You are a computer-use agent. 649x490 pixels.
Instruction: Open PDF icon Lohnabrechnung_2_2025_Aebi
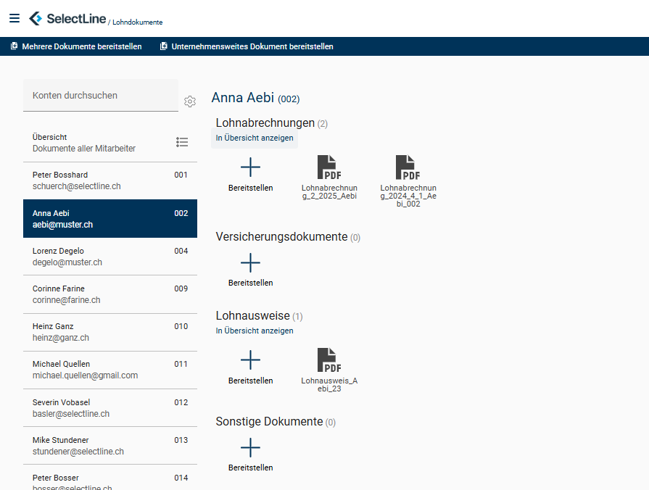coord(329,167)
